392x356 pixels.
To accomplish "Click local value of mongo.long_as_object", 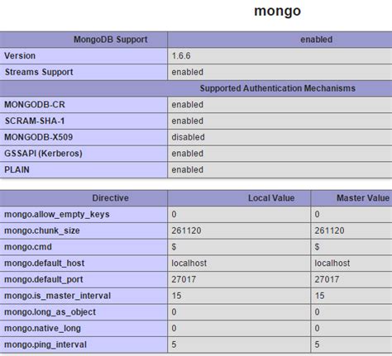I will point(174,311).
